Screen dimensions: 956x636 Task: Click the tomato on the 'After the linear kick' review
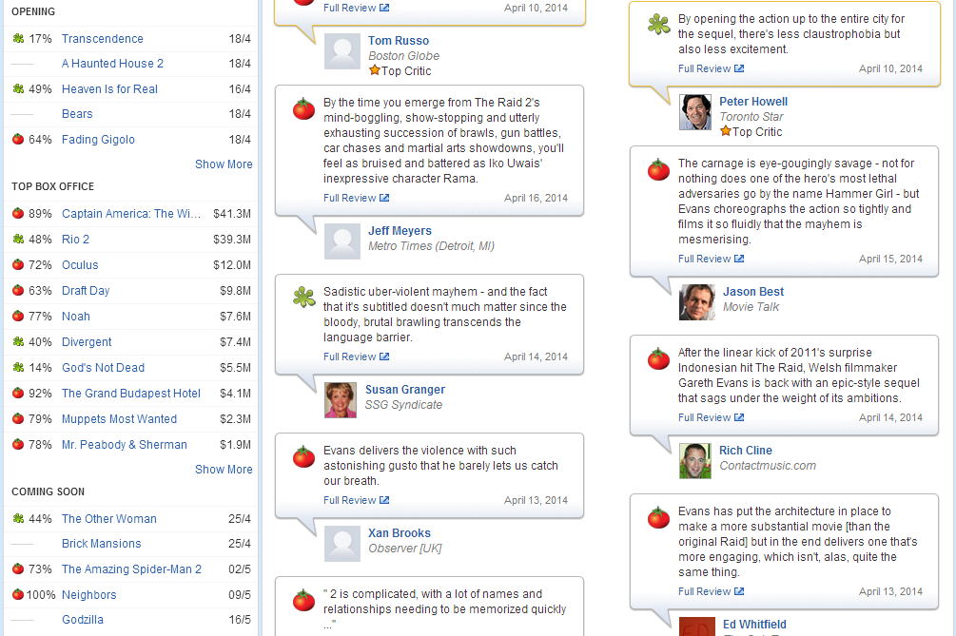pyautogui.click(x=658, y=358)
